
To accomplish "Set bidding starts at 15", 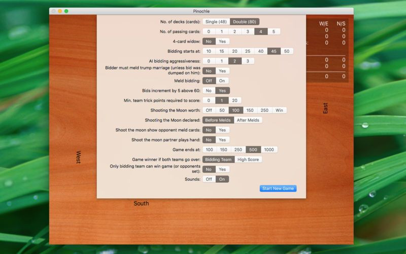I will (222, 51).
